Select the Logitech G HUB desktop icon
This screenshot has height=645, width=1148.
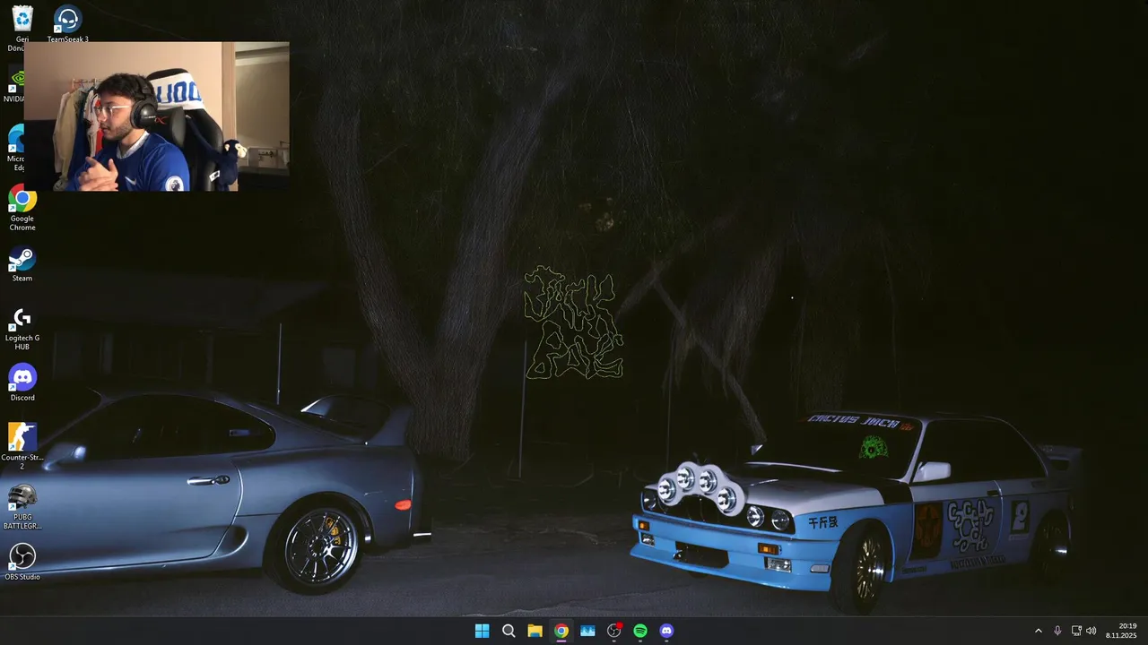point(22,329)
